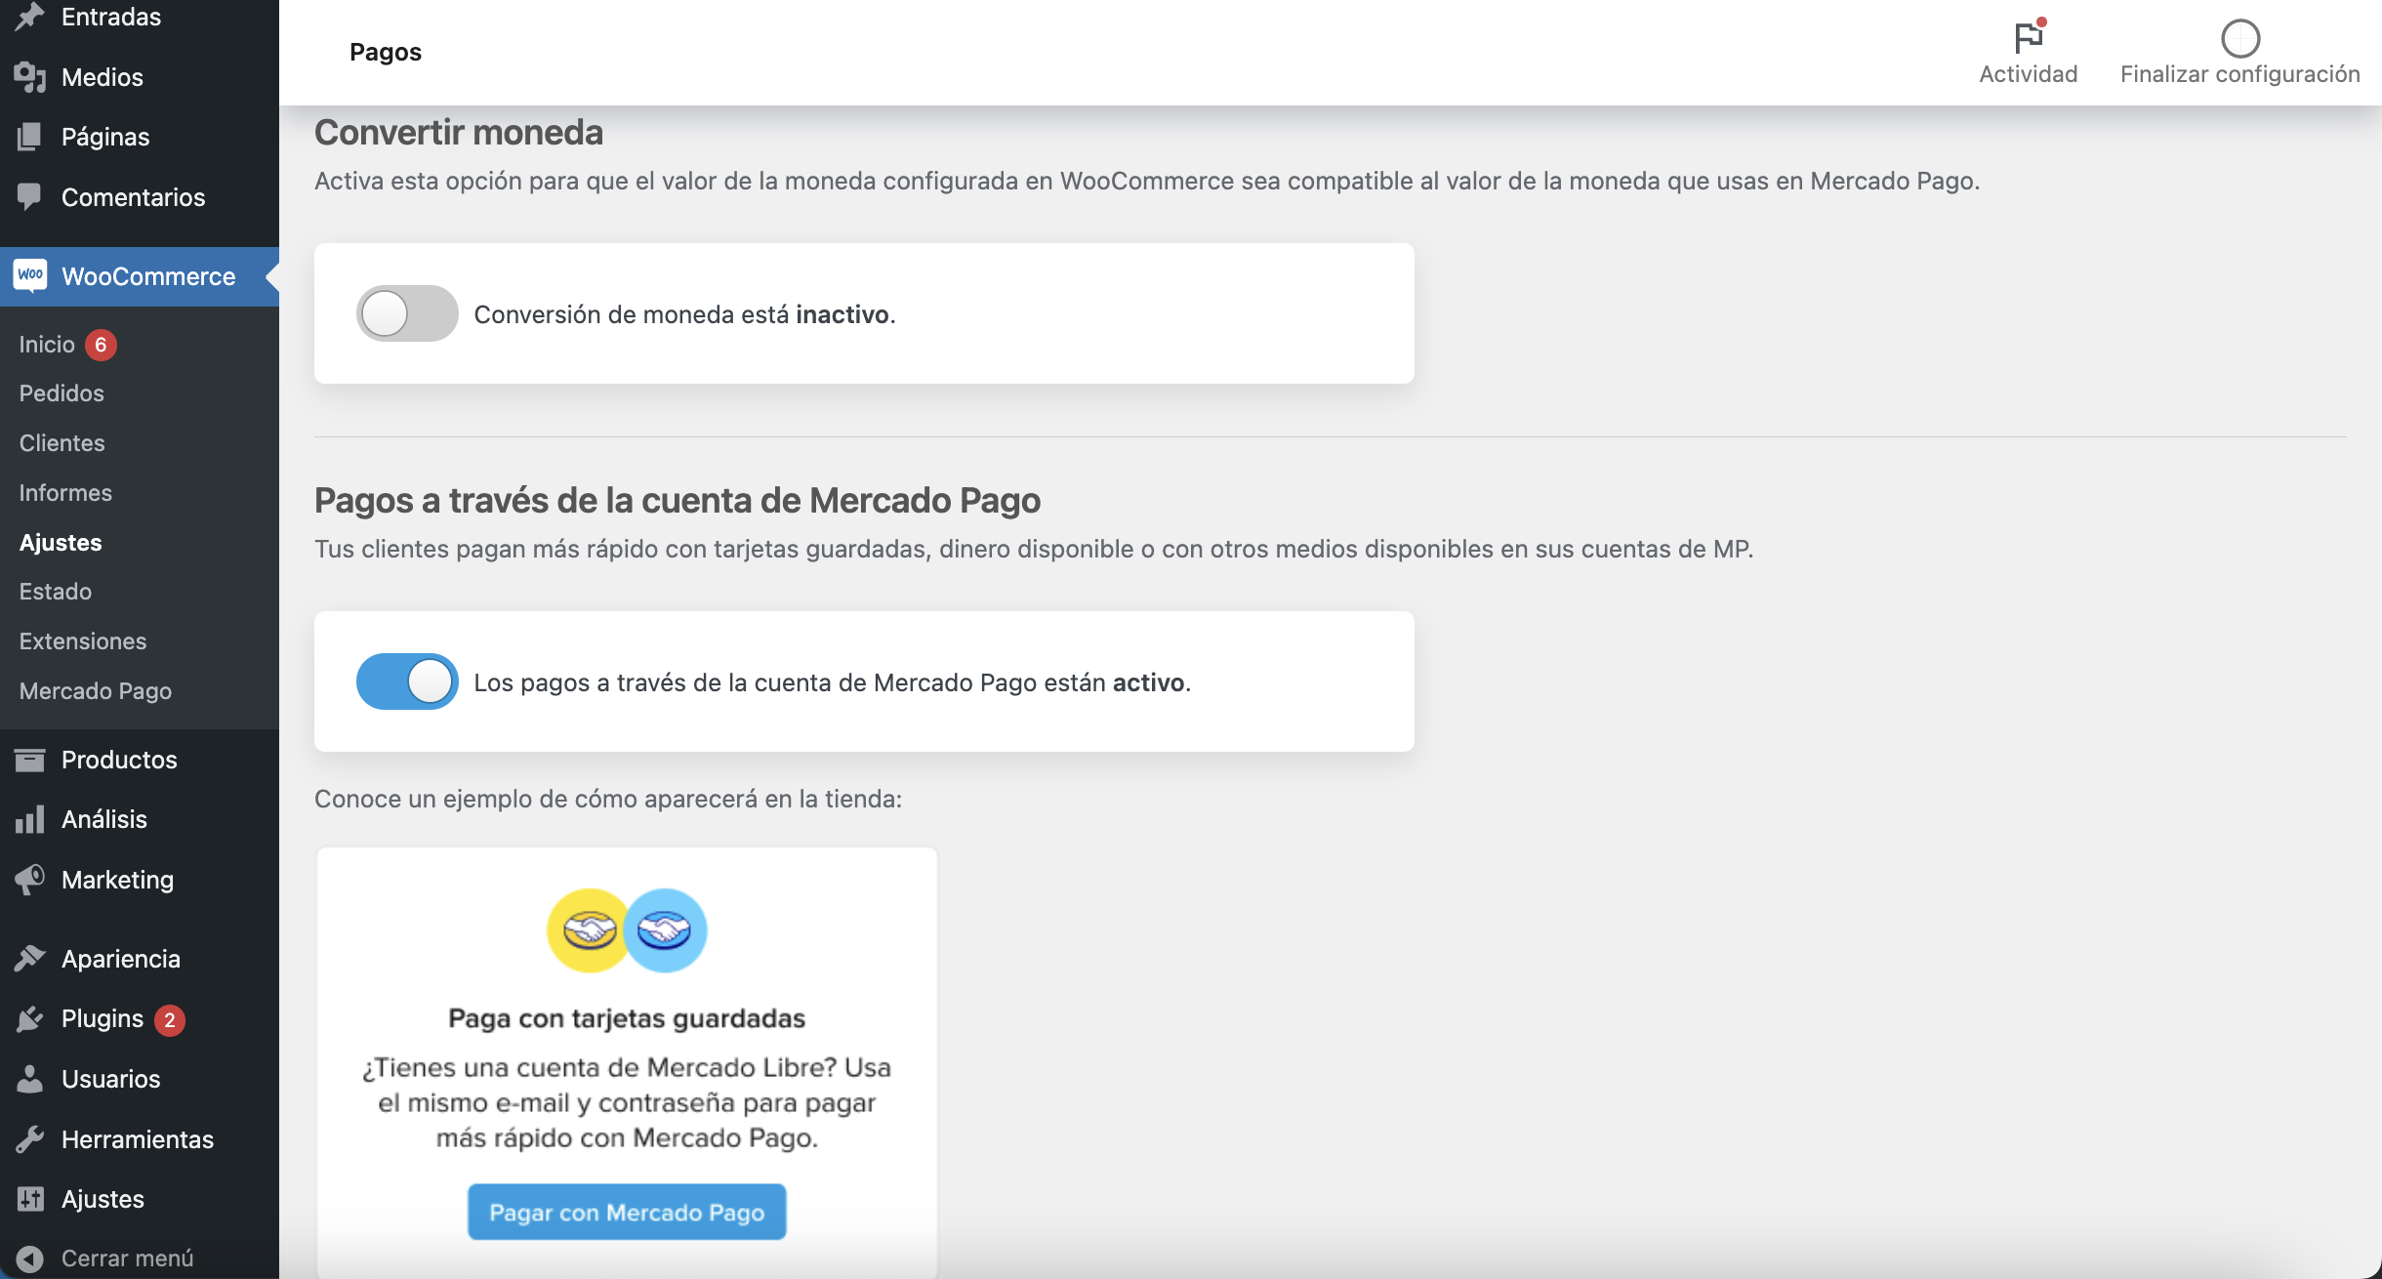Open the Pedidos submenu
Image resolution: width=2382 pixels, height=1279 pixels.
[62, 393]
